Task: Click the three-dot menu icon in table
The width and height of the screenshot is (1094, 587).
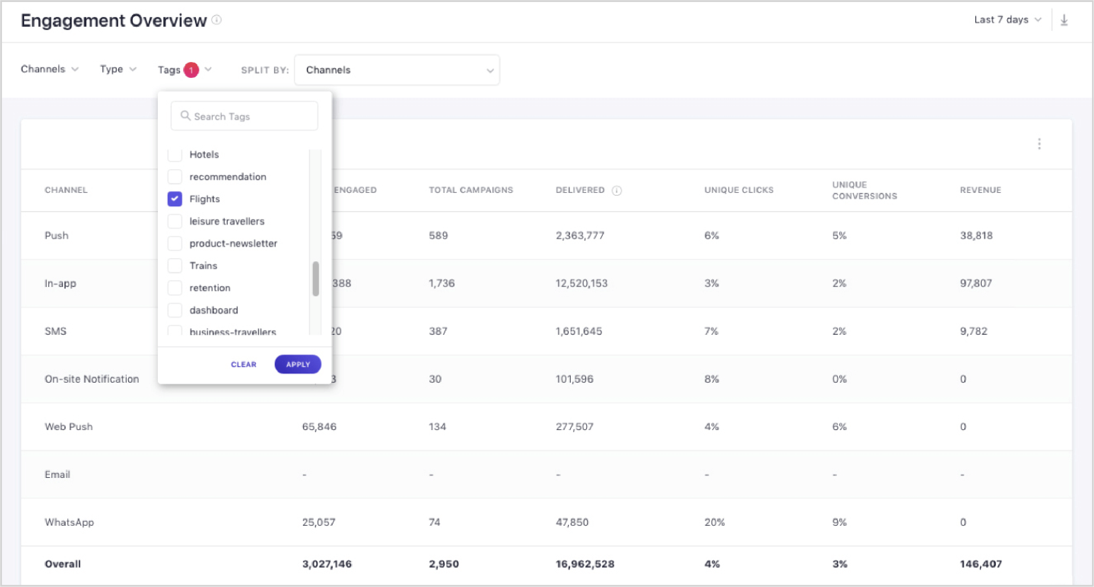Action: (x=1040, y=143)
